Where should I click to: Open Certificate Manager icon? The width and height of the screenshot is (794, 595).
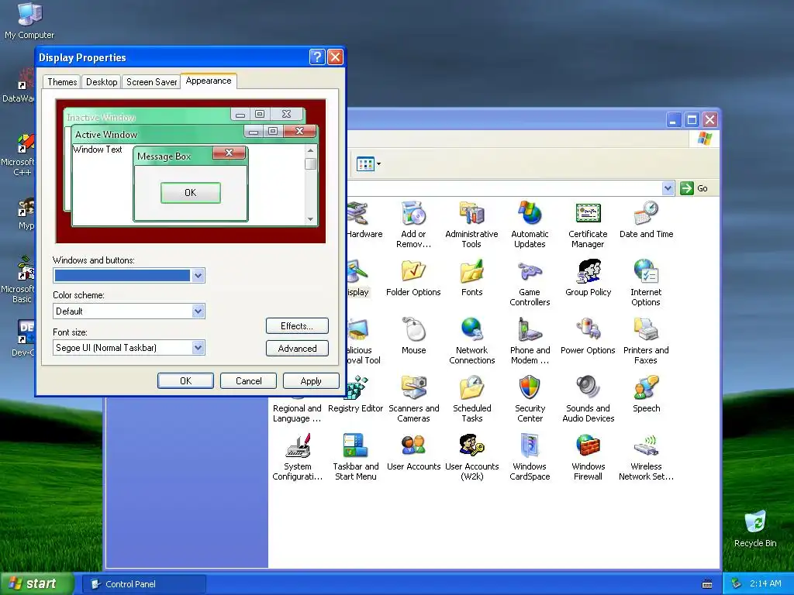pyautogui.click(x=588, y=225)
